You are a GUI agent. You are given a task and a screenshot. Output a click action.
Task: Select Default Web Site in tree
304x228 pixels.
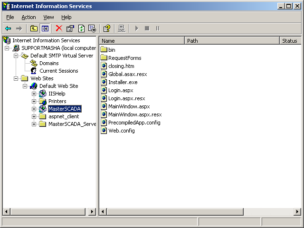tap(59, 86)
